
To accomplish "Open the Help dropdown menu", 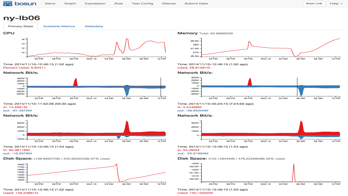I will click(x=336, y=4).
